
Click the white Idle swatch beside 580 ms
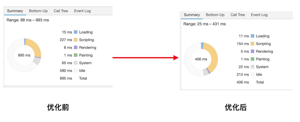coord(76,71)
